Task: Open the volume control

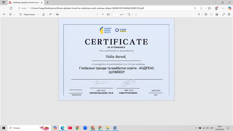Action: click(207, 128)
